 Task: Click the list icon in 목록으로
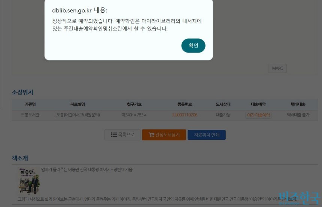(114, 135)
